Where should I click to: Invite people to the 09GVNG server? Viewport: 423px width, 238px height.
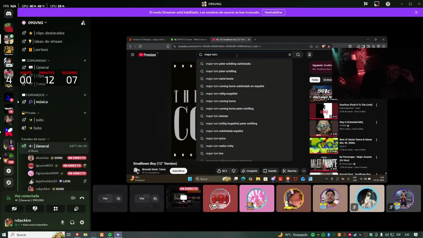83,23
